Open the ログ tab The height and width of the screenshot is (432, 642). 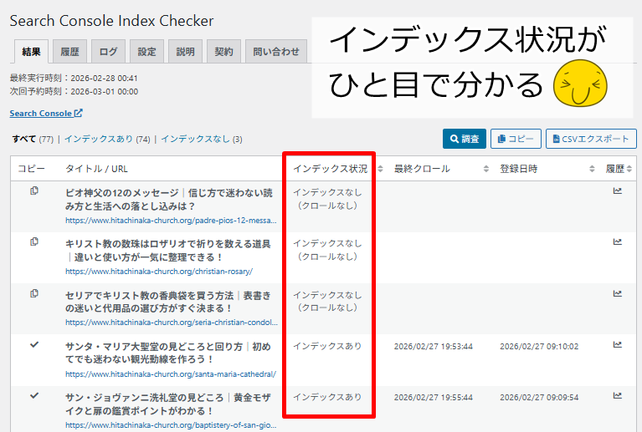click(108, 52)
